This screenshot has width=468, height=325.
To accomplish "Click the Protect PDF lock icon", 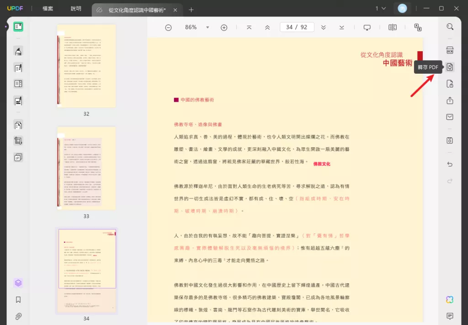I will (450, 84).
